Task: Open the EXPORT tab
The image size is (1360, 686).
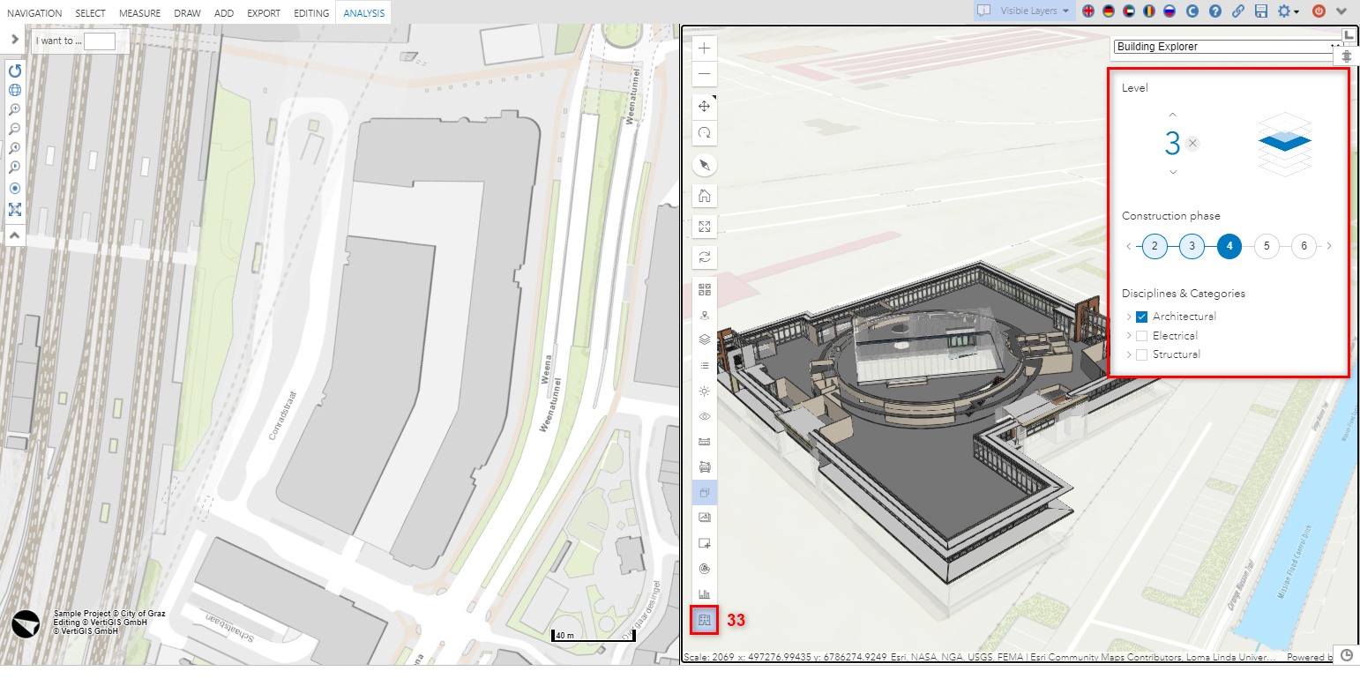Action: 264,13
